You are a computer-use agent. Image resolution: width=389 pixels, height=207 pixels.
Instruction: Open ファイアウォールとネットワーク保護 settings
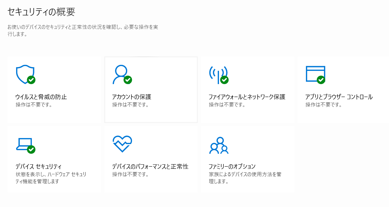(x=247, y=97)
